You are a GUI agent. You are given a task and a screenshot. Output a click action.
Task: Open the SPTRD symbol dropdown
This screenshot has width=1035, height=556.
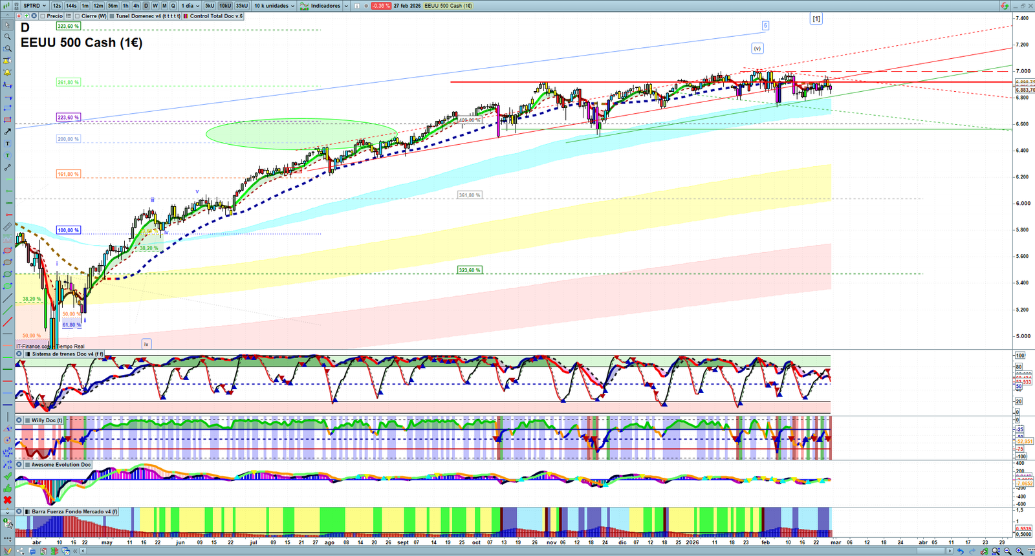click(x=34, y=6)
